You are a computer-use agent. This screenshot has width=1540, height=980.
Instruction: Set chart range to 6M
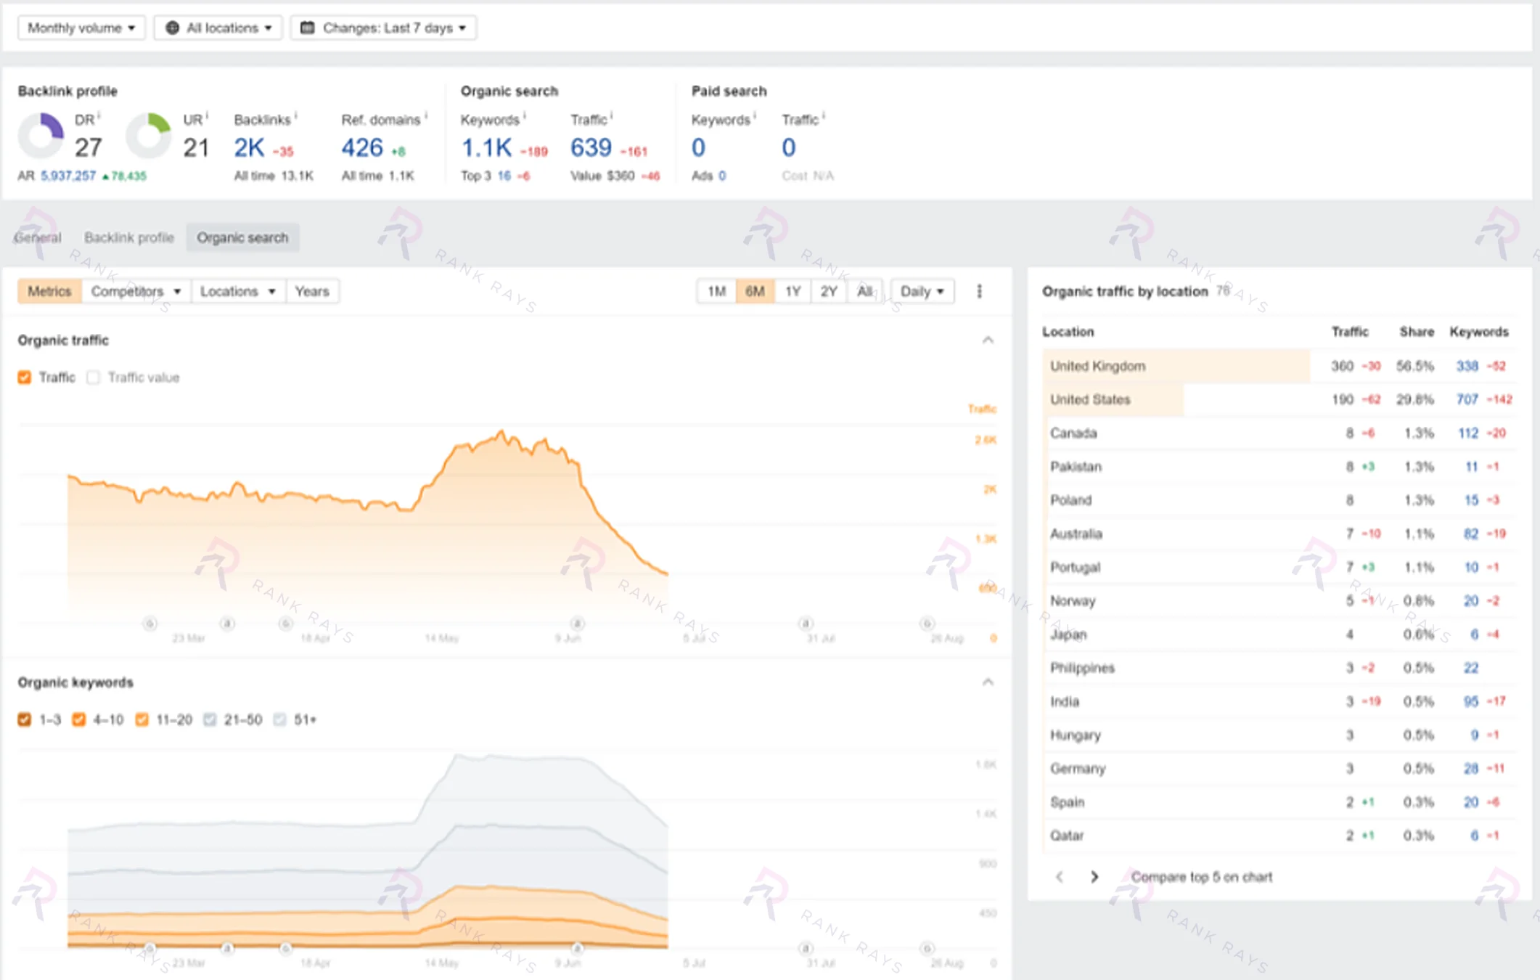click(x=755, y=291)
